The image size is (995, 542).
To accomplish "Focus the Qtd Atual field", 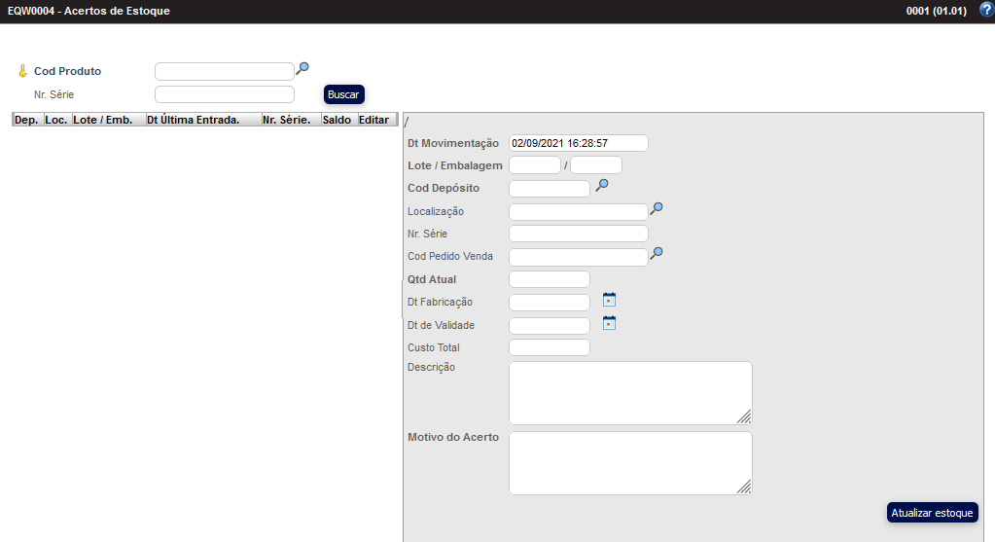I will pyautogui.click(x=549, y=279).
